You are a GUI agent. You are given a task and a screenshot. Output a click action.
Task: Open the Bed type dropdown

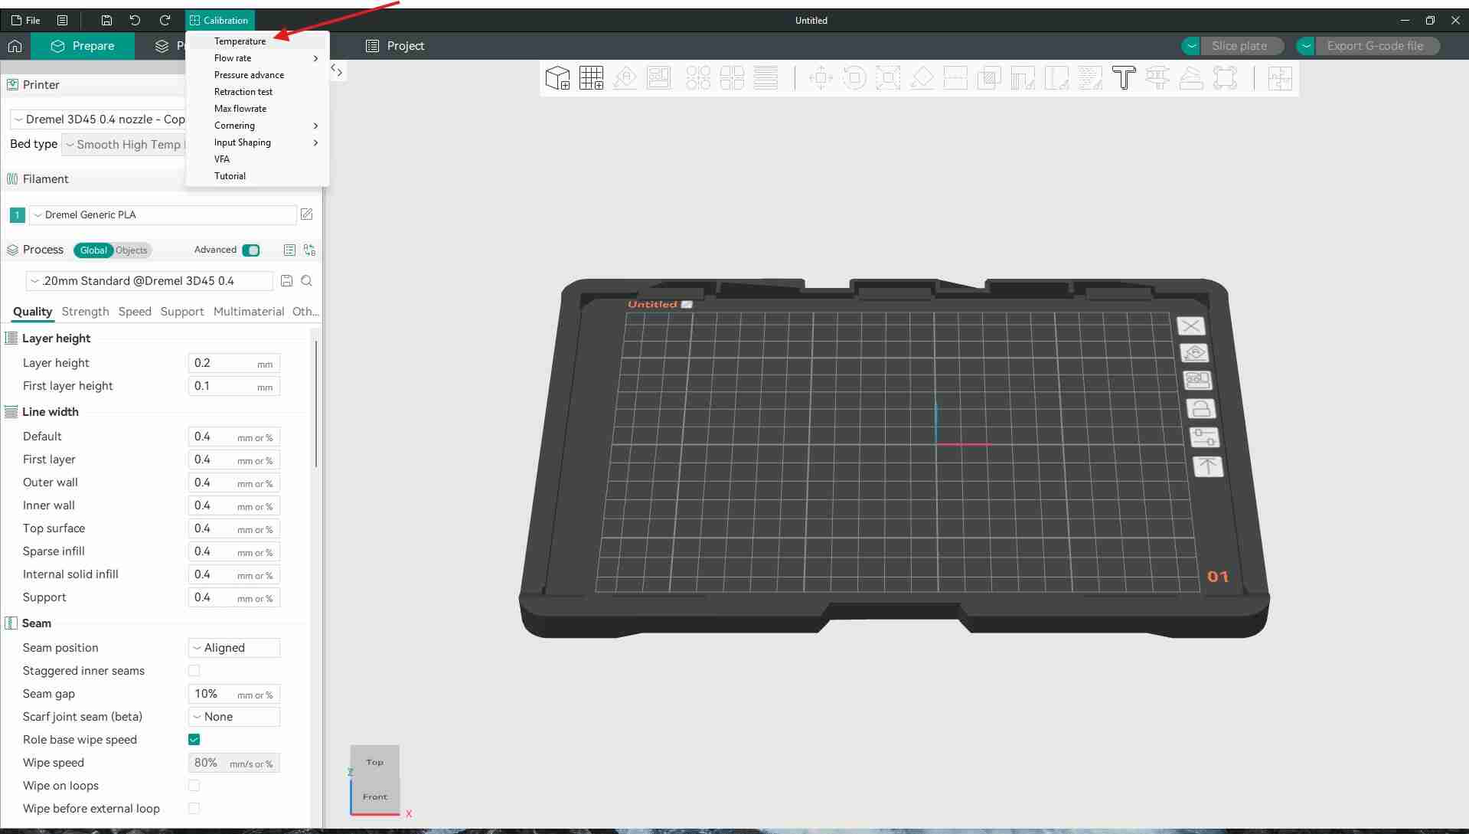tap(124, 145)
